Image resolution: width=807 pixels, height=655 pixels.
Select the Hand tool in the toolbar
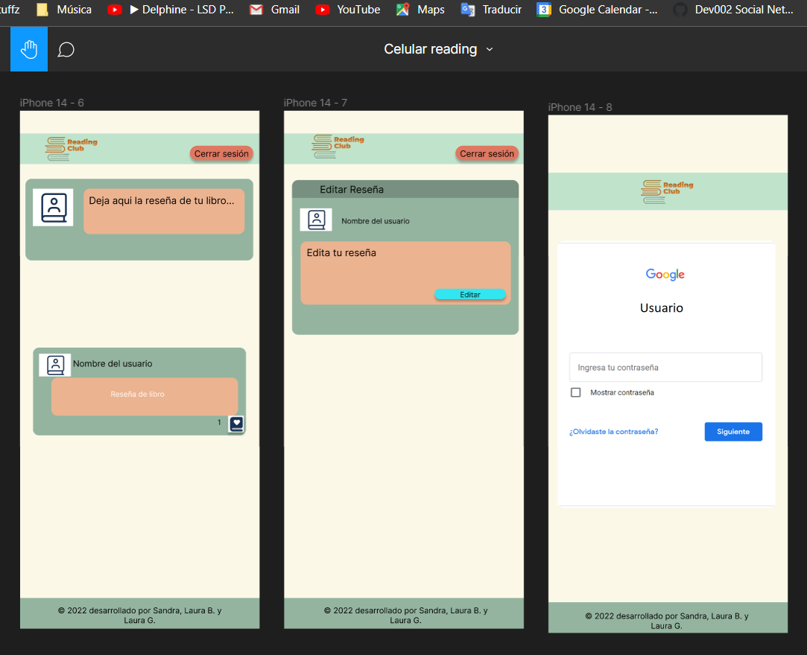point(28,49)
